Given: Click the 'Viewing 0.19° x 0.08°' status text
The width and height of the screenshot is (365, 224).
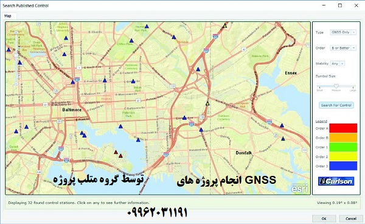Looking at the screenshot, I should coord(336,203).
